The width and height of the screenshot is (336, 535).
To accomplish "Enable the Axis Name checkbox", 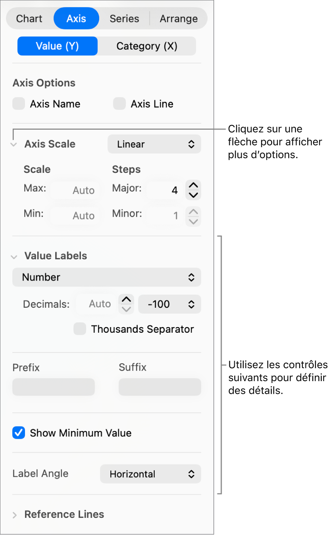I will pos(19,104).
